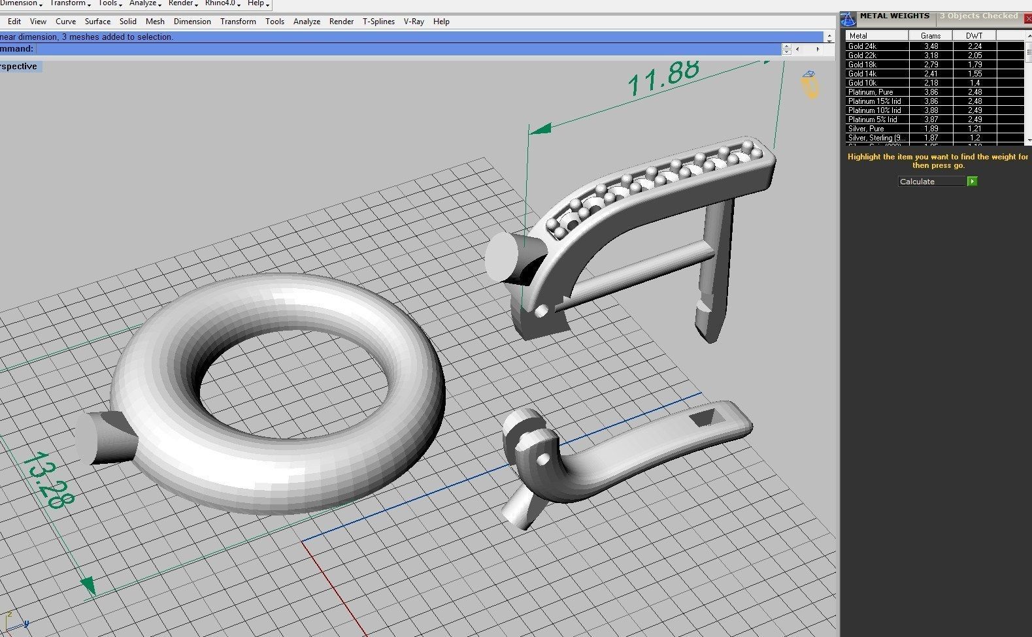Click the Metal column header

[877, 36]
